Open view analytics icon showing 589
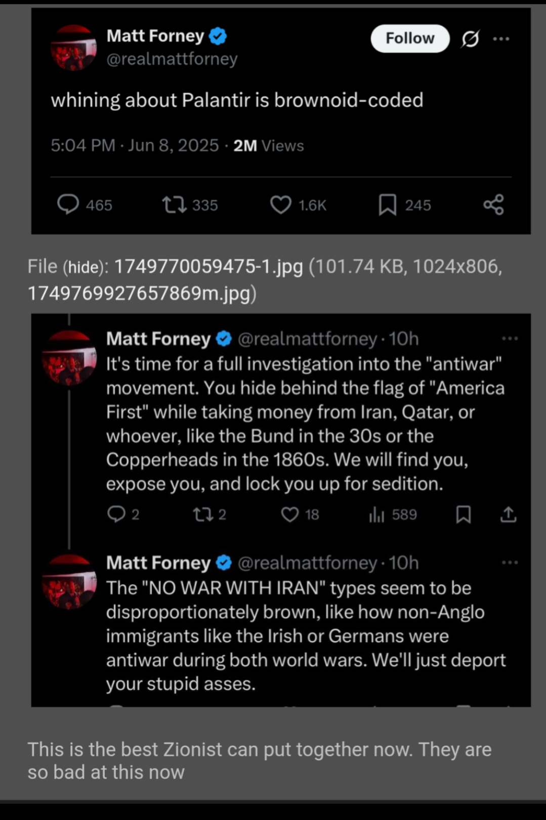546x820 pixels. point(376,515)
